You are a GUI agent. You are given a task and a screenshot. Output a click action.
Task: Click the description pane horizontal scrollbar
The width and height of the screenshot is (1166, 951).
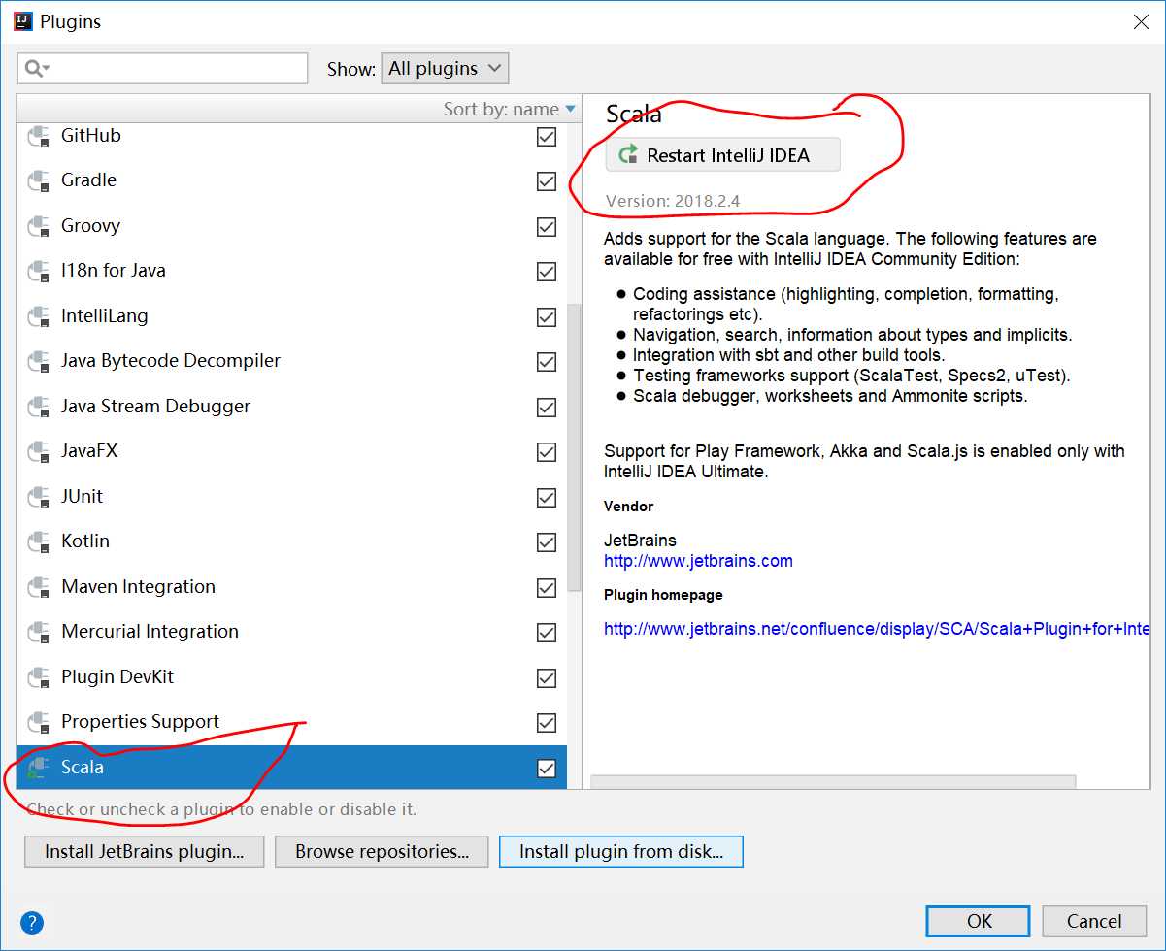[833, 782]
